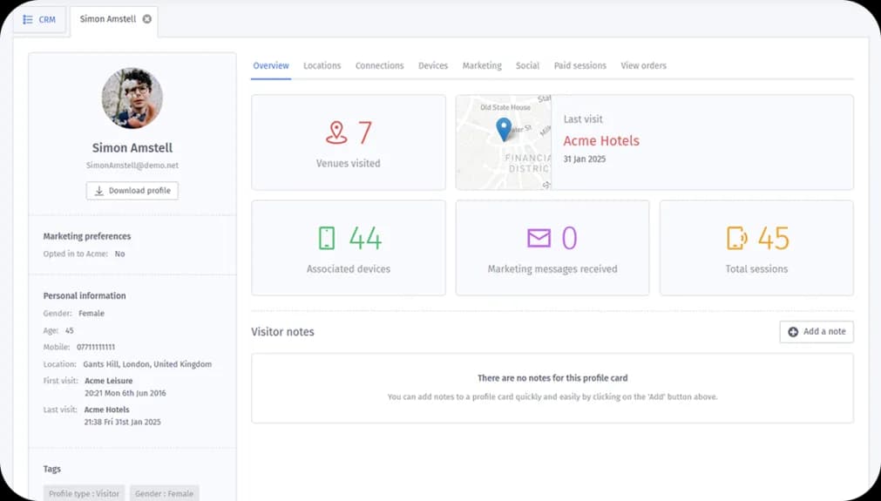Click the associated devices phone icon

tap(327, 238)
